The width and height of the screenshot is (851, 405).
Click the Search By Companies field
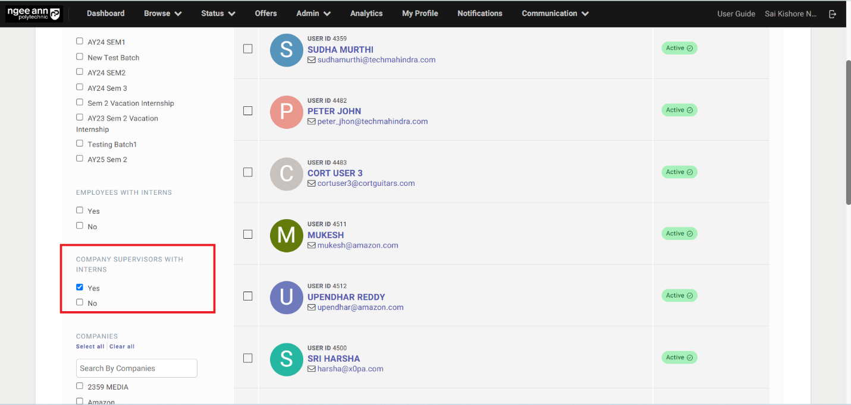(137, 368)
